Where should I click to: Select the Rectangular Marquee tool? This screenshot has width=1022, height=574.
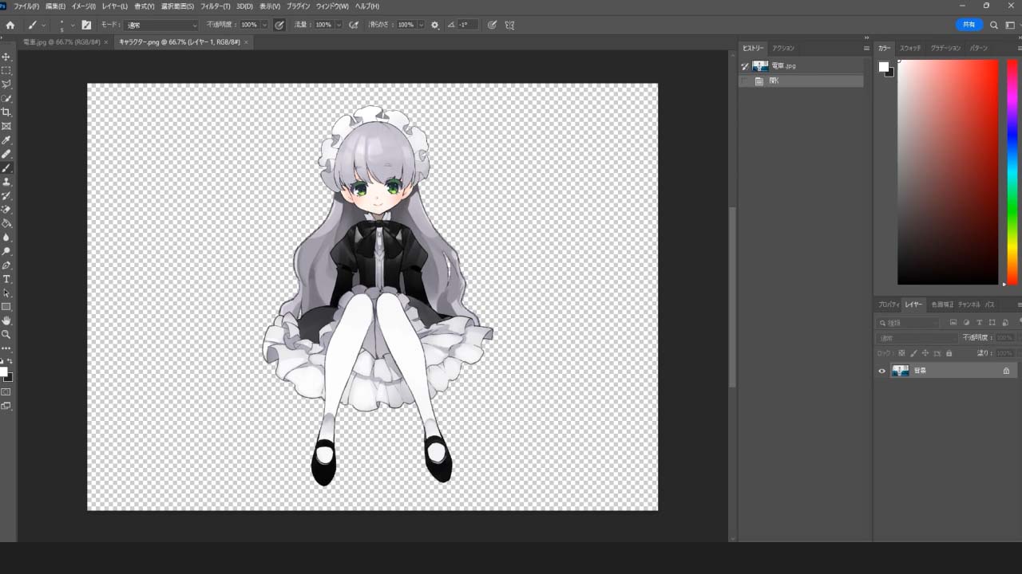[6, 71]
